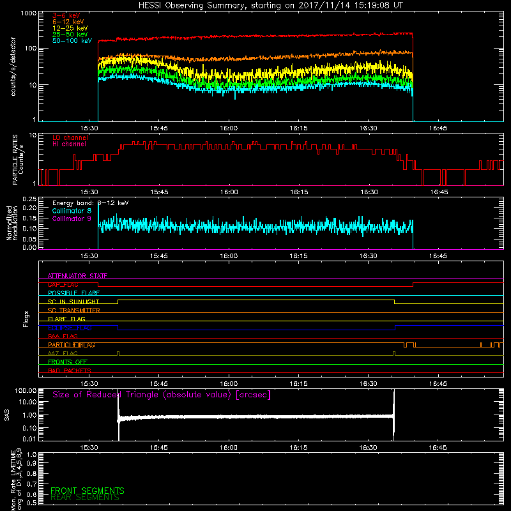Click '16:00' tick under the counts plot
This screenshot has height=511, width=511.
tap(229, 128)
